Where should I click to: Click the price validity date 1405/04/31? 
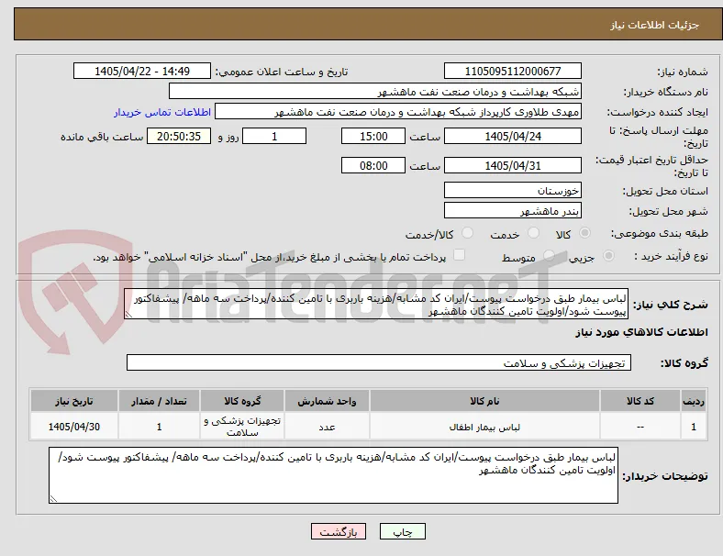pyautogui.click(x=513, y=165)
